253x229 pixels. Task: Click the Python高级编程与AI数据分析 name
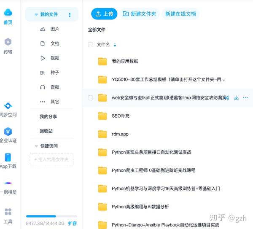point(140,207)
